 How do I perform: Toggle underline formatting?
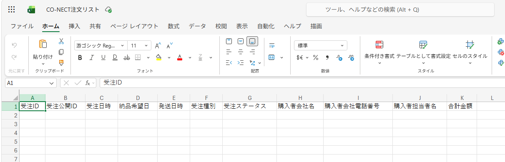tap(103, 57)
